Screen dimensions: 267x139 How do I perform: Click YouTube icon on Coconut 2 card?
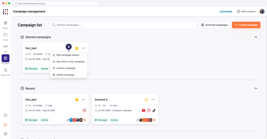coord(144,111)
